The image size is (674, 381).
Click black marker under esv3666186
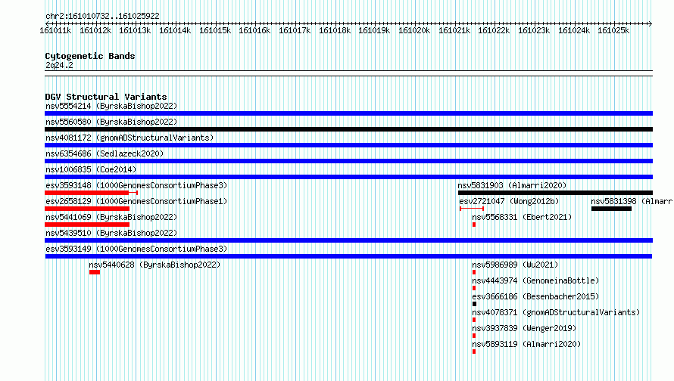(475, 304)
